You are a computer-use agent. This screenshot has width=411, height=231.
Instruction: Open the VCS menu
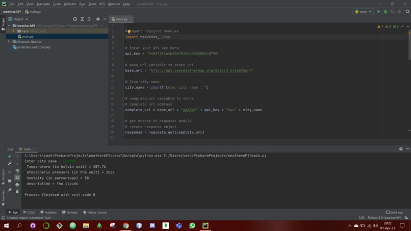click(102, 4)
